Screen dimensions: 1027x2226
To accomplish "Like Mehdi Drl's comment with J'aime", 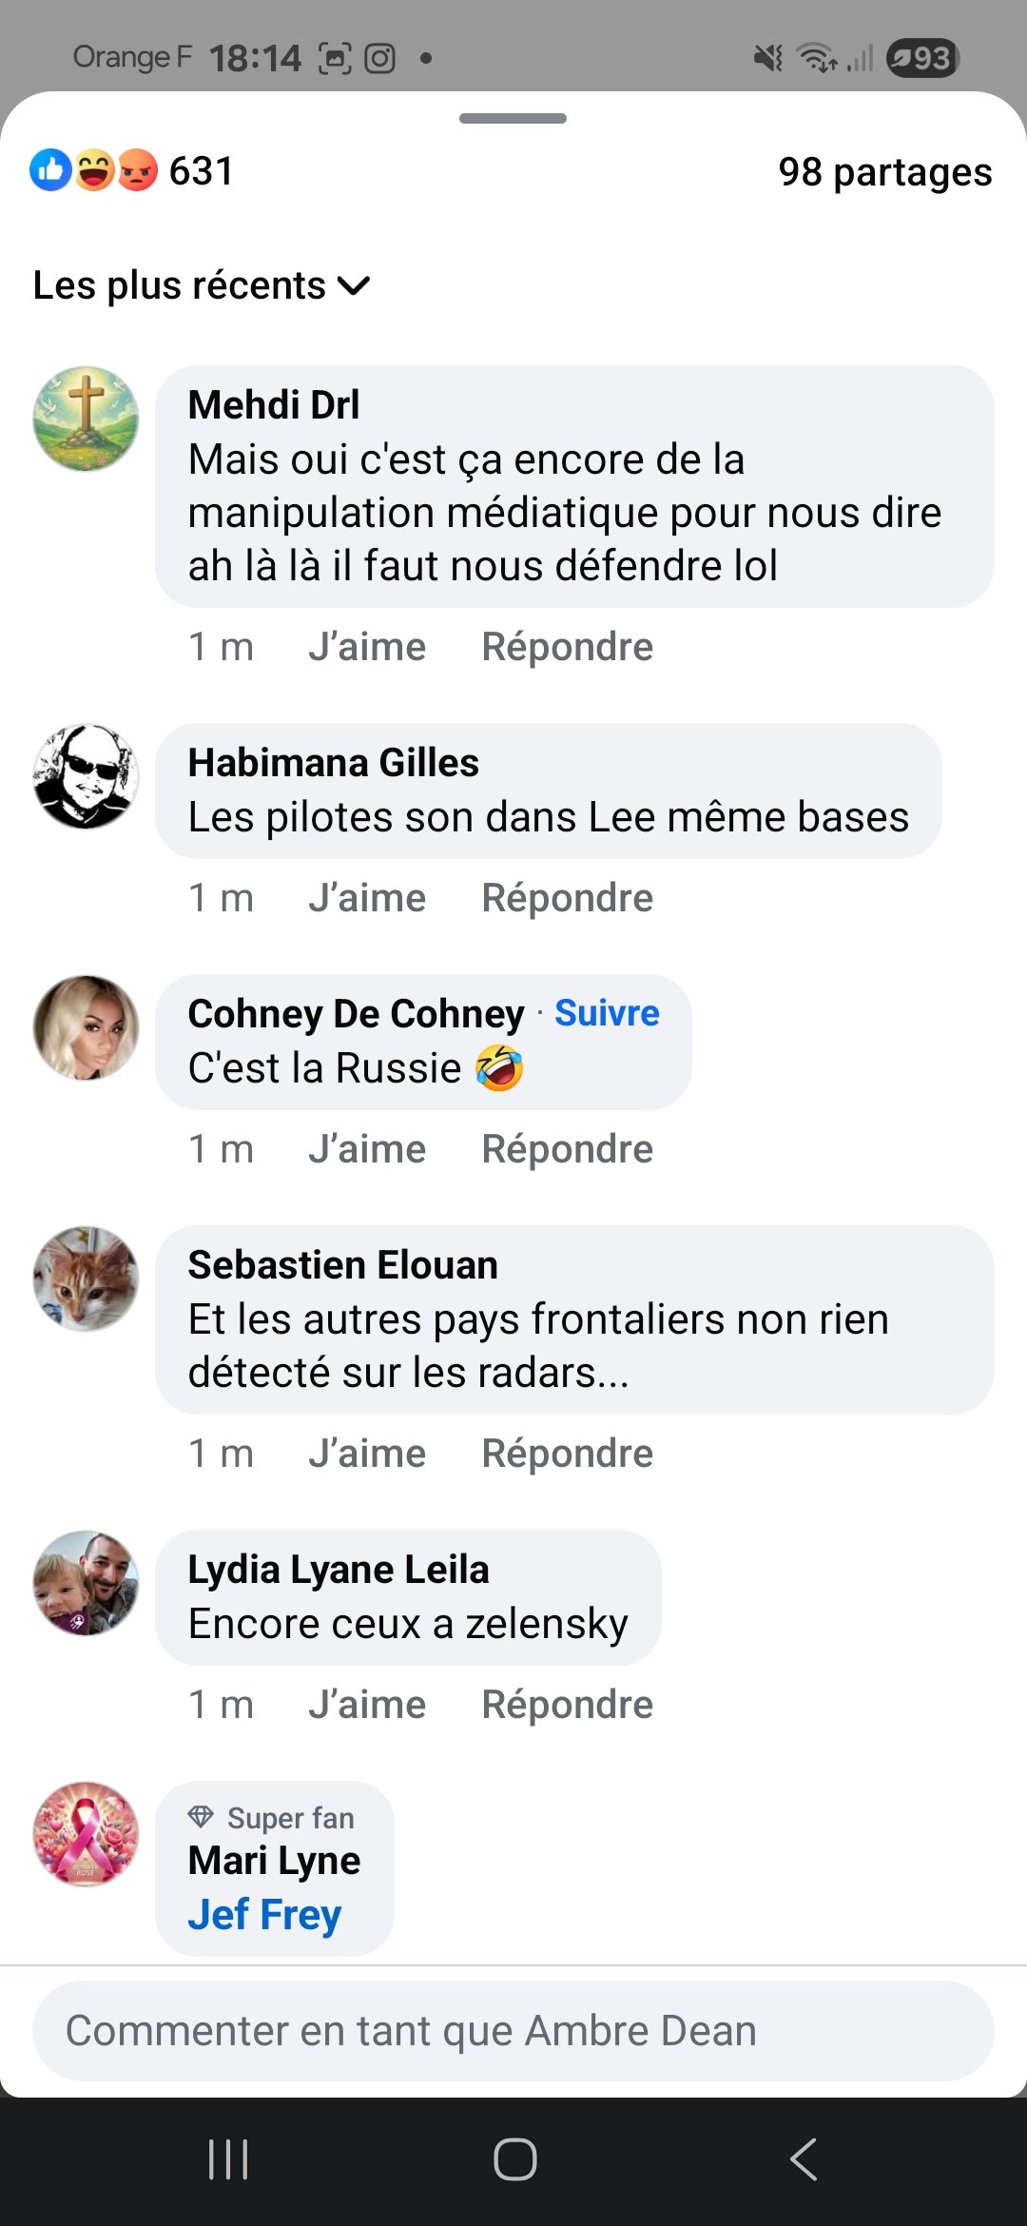I will coord(367,647).
